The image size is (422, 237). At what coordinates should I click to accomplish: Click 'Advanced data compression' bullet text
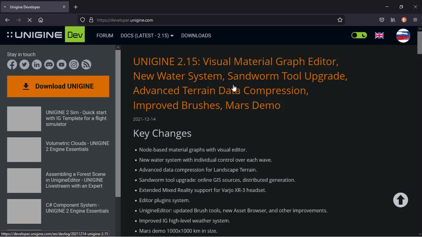click(x=198, y=170)
